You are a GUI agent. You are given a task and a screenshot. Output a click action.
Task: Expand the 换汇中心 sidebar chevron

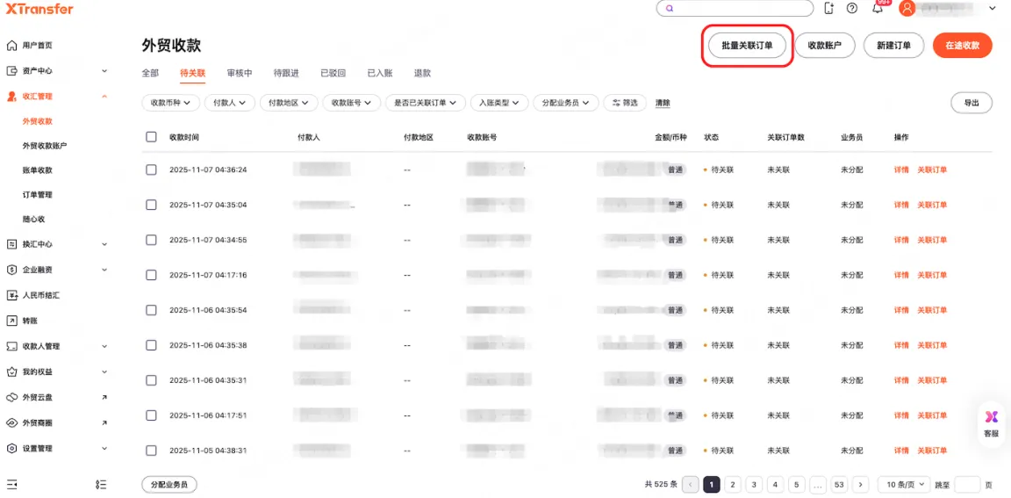tap(104, 244)
